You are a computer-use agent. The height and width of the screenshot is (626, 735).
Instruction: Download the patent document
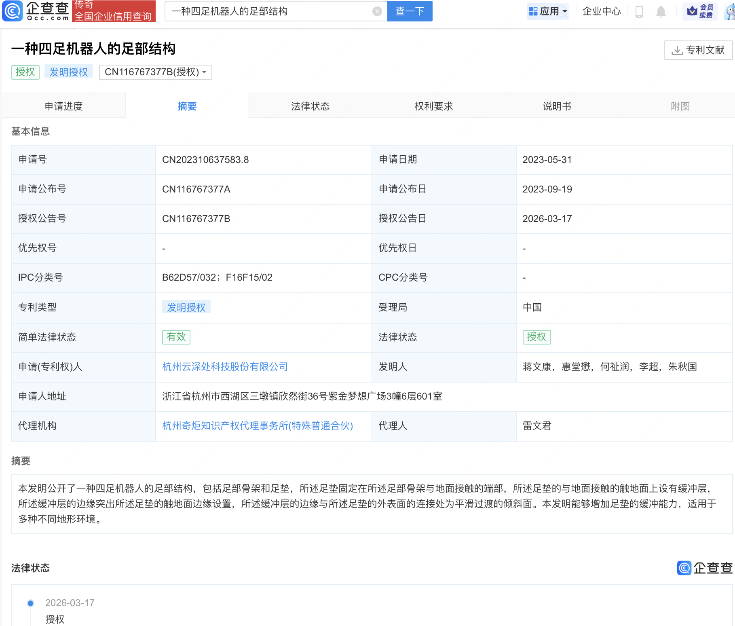pyautogui.click(x=698, y=50)
